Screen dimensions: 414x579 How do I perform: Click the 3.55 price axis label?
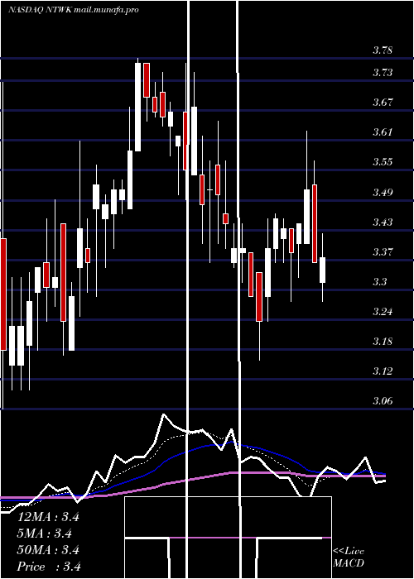tap(383, 162)
